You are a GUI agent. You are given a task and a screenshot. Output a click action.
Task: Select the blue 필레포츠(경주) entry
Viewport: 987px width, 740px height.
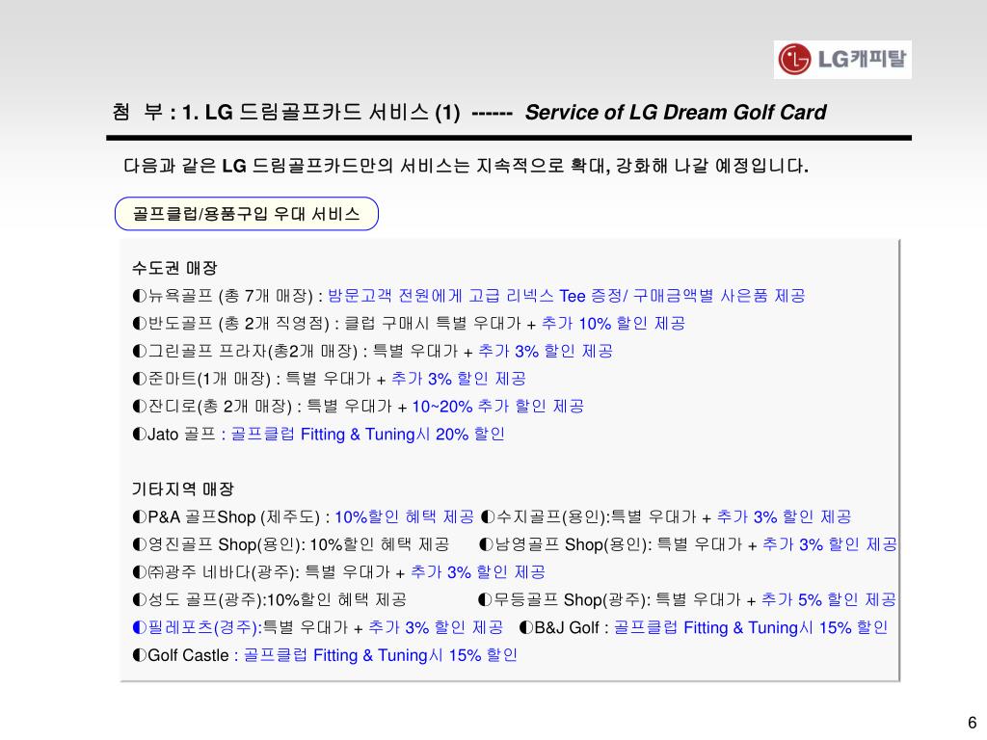[318, 627]
